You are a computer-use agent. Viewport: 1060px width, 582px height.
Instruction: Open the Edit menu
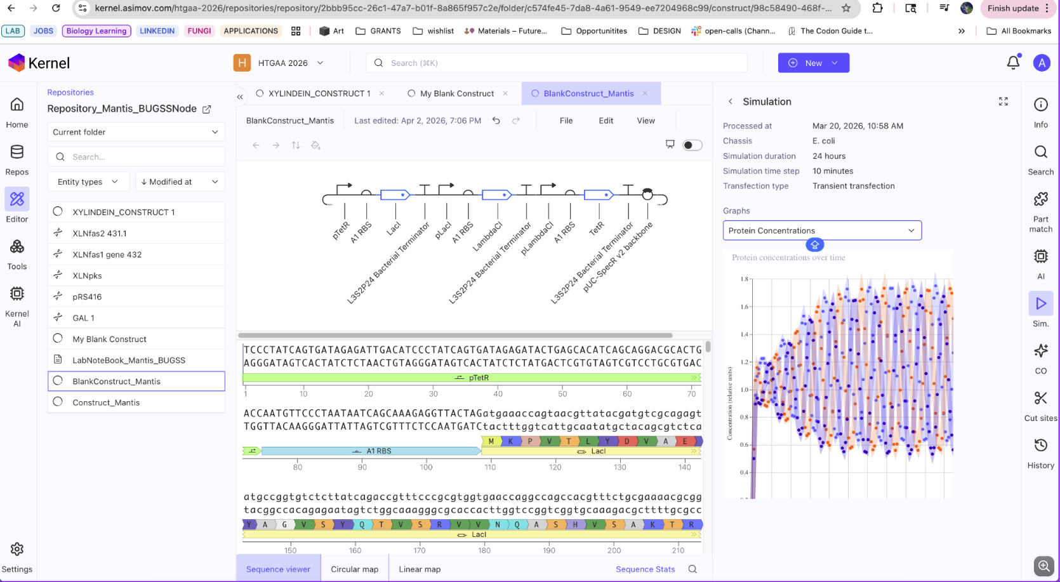click(x=606, y=121)
